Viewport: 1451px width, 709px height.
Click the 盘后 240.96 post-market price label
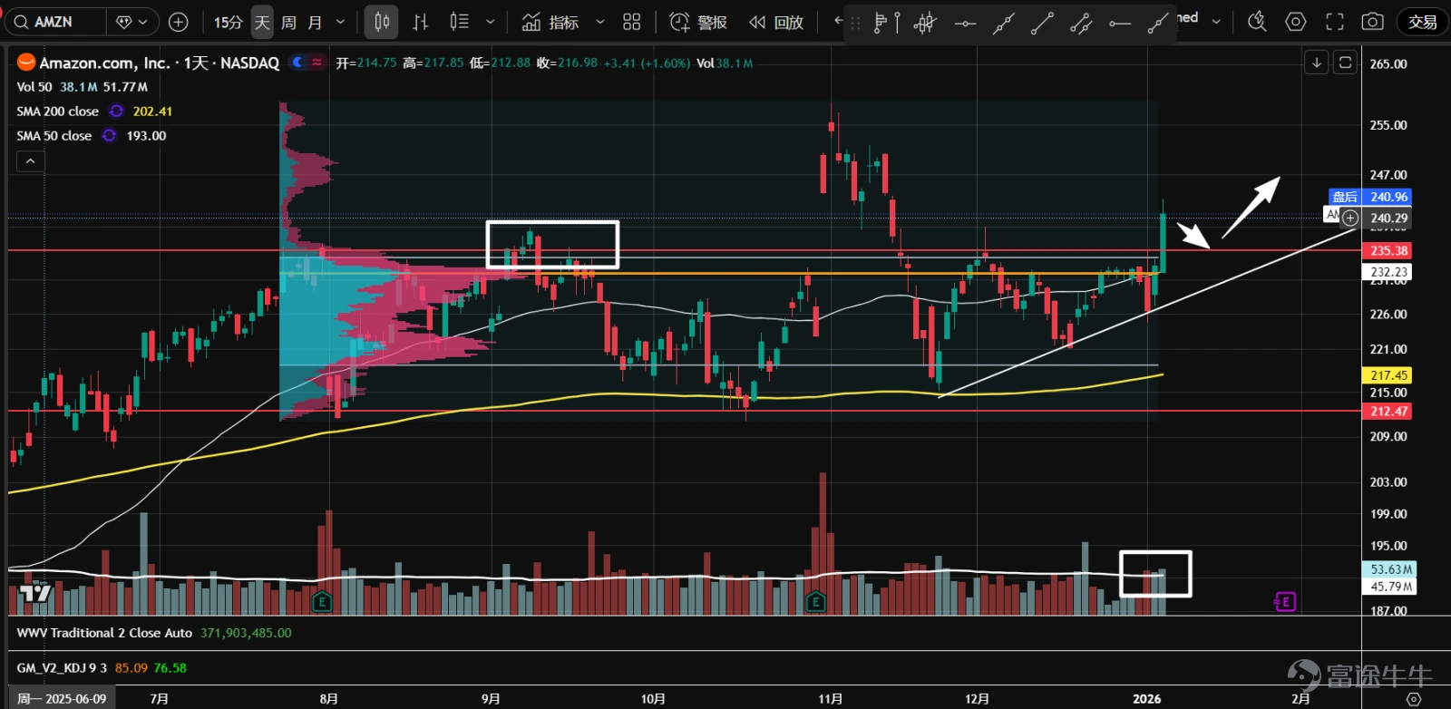tap(1369, 197)
